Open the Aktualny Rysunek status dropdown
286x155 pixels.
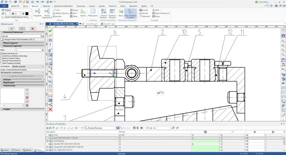click(28, 66)
